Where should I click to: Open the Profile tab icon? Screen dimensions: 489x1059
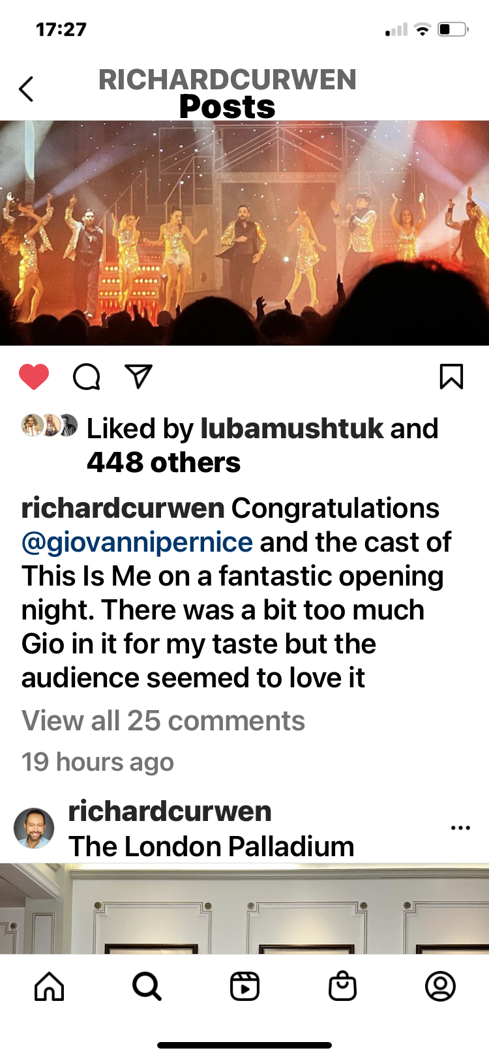[440, 986]
